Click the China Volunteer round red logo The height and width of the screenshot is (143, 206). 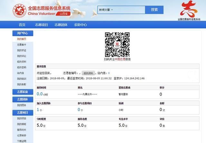pyautogui.click(x=19, y=11)
